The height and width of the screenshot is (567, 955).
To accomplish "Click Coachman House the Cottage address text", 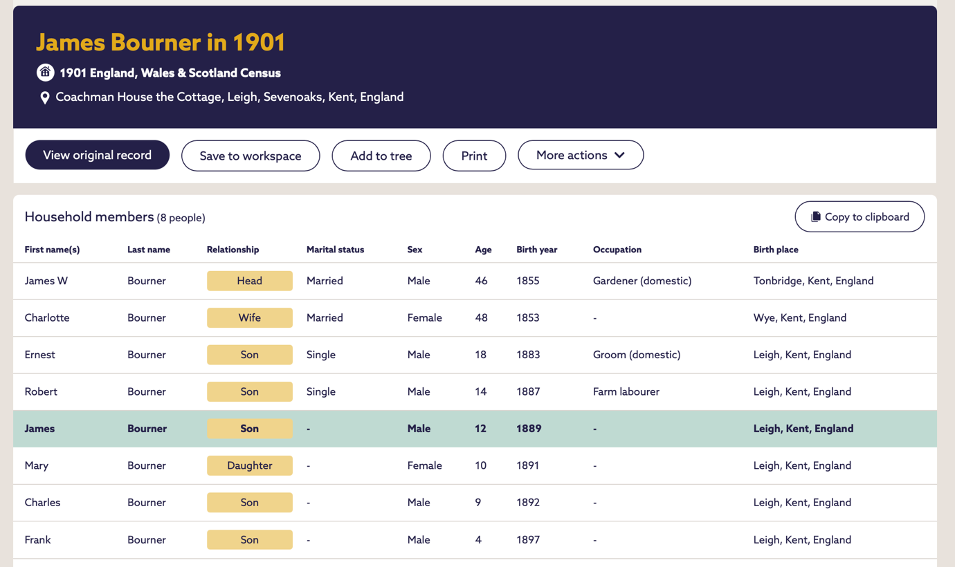I will coord(230,97).
